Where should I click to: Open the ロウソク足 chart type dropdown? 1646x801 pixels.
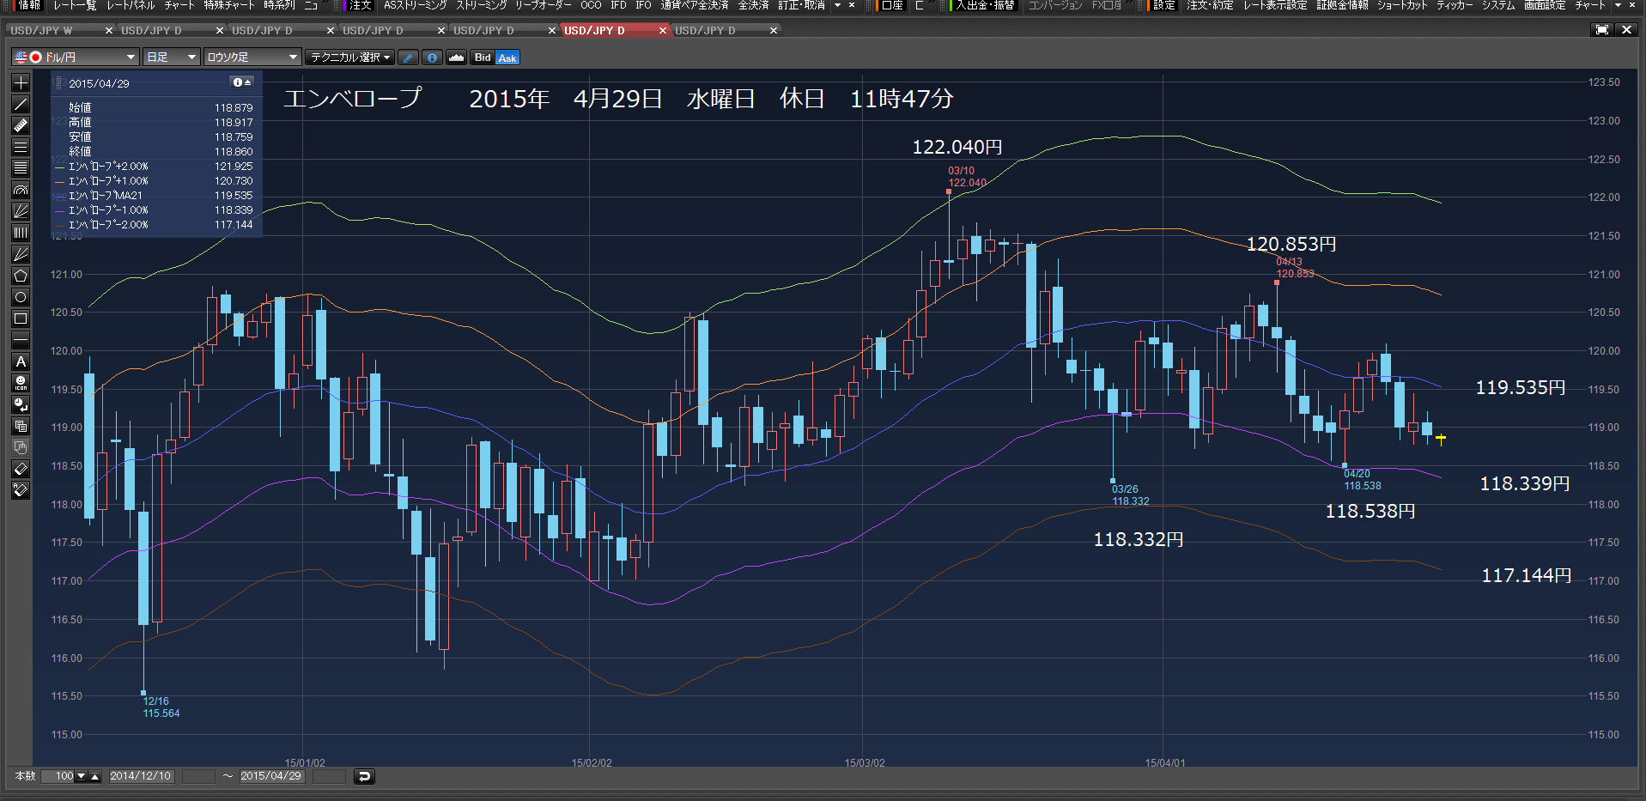[x=252, y=58]
